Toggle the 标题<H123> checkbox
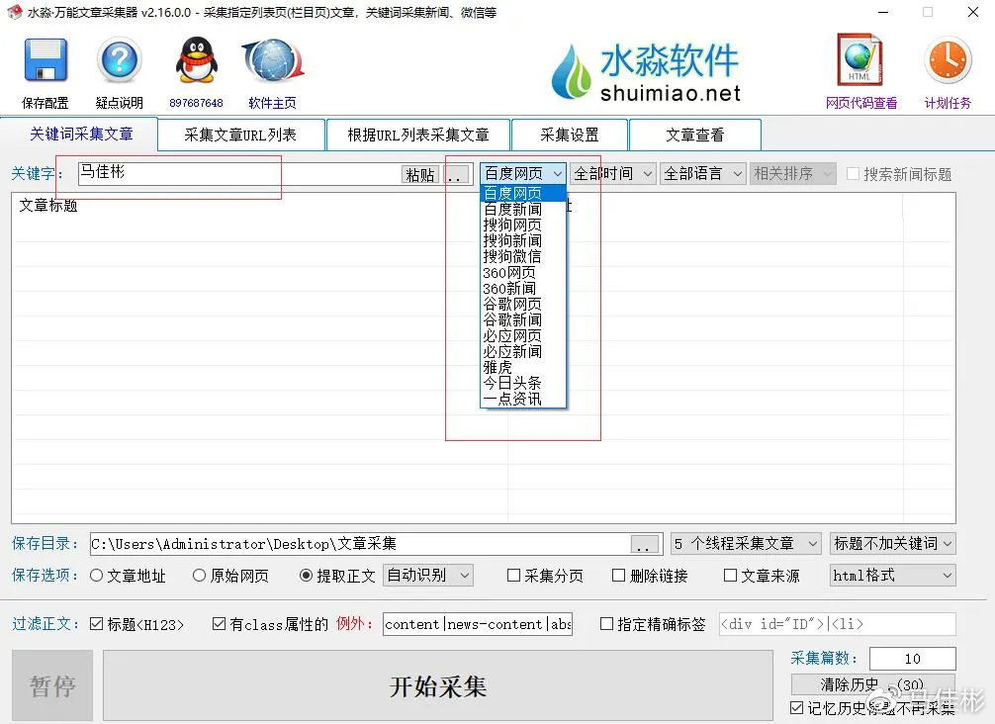 tap(97, 624)
